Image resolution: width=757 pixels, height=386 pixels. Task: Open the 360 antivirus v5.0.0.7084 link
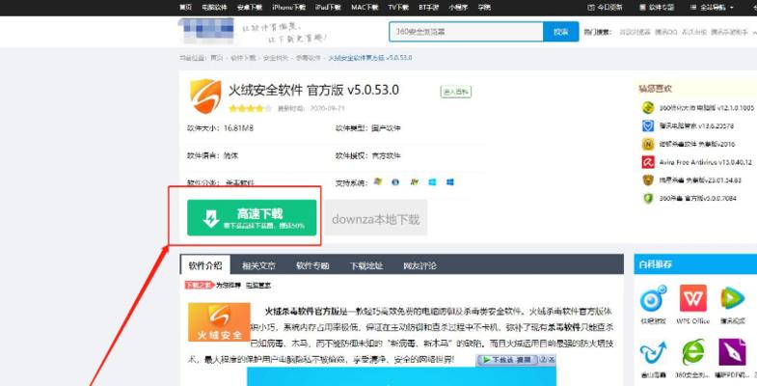pyautogui.click(x=697, y=199)
